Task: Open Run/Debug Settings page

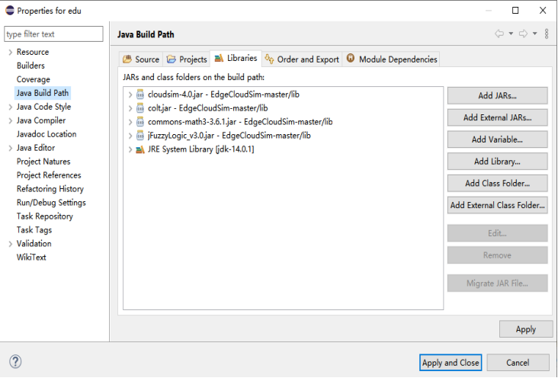Action: click(x=51, y=203)
